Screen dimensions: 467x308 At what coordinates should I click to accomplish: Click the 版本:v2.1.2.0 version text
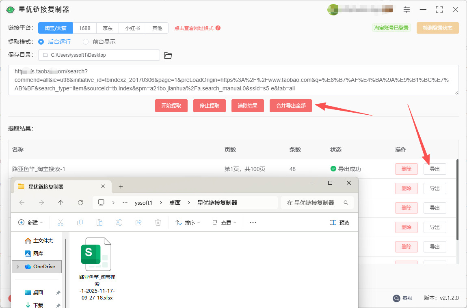pyautogui.click(x=441, y=298)
